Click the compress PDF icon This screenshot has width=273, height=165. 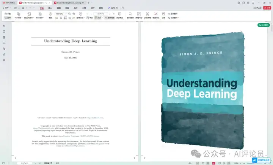click(163, 14)
